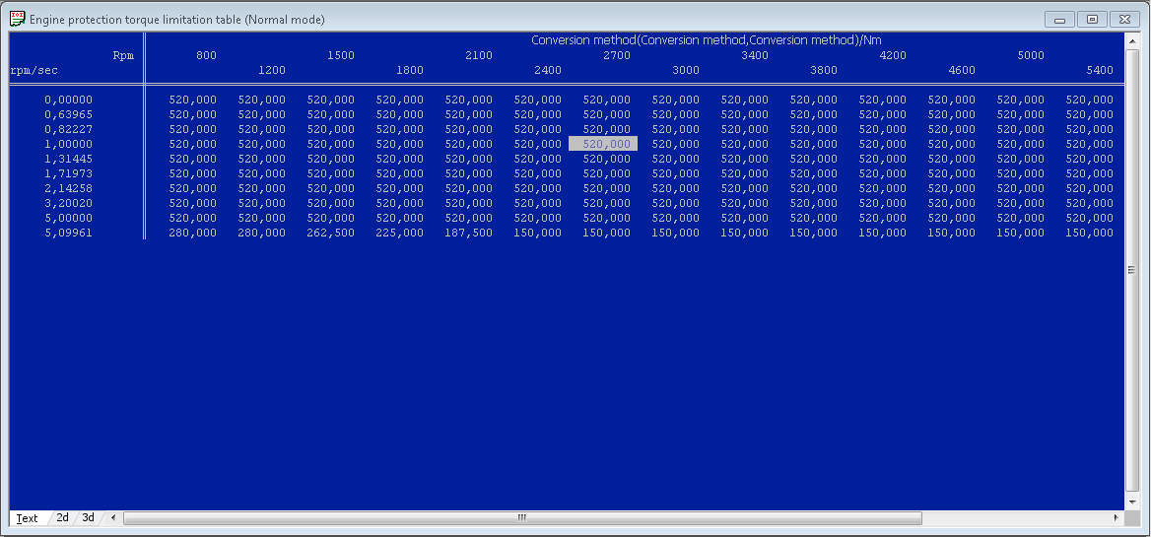
Task: Maximize the torque limitation table window
Action: [x=1092, y=19]
